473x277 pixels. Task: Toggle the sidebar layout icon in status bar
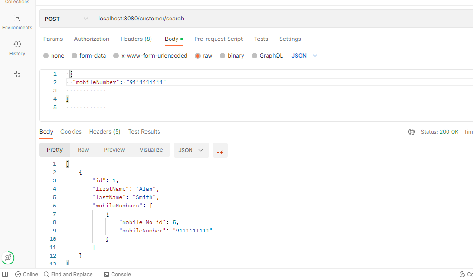pyautogui.click(x=5, y=274)
